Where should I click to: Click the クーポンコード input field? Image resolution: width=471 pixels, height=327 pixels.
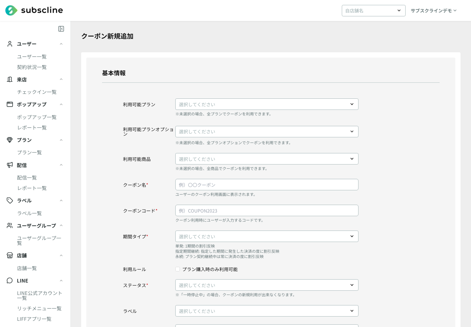pos(267,211)
